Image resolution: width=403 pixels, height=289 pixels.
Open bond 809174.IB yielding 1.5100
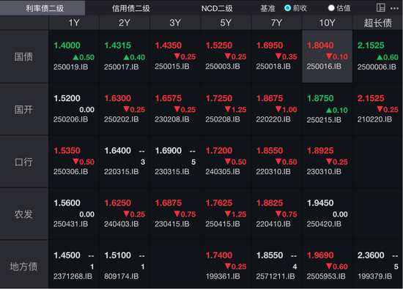[125, 264]
